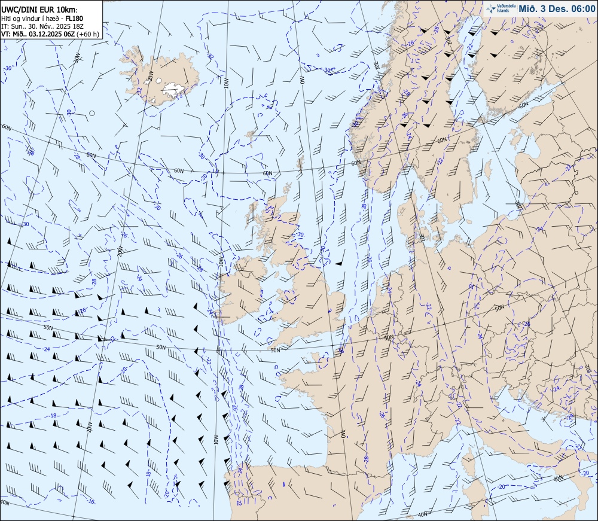Click the "0W" label over France

[343, 434]
